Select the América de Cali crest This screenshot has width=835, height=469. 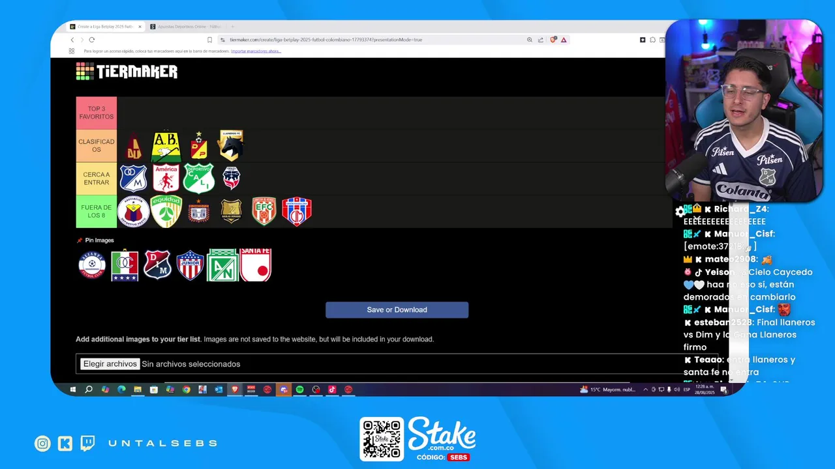[x=166, y=178]
